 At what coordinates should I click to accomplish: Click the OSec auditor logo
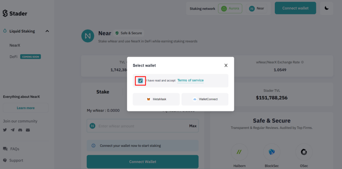pos(304,152)
